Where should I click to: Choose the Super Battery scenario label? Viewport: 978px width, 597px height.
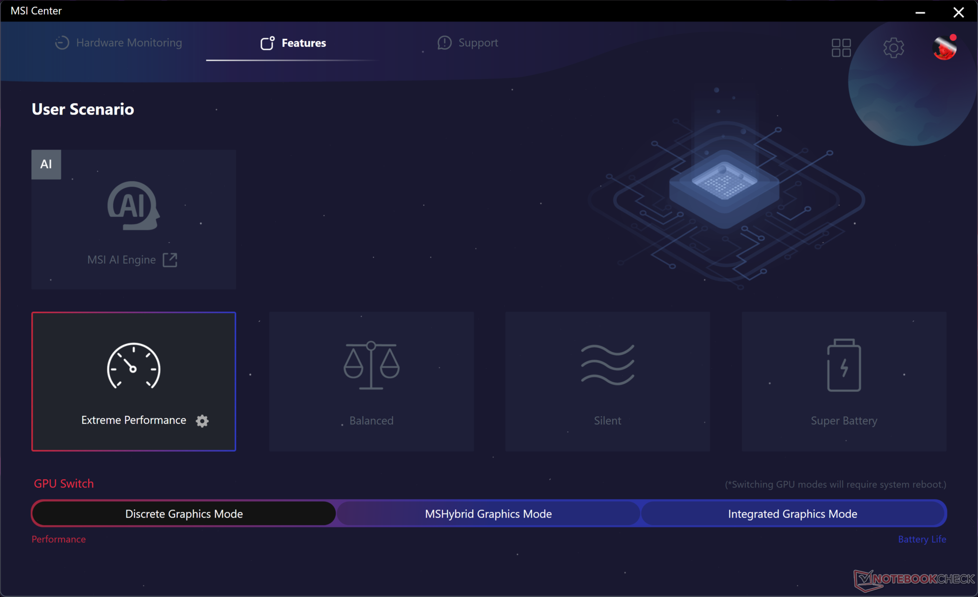(844, 421)
